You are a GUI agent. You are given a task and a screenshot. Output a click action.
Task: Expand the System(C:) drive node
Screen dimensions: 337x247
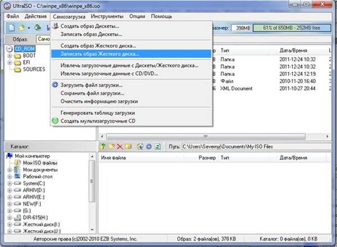tap(10, 183)
